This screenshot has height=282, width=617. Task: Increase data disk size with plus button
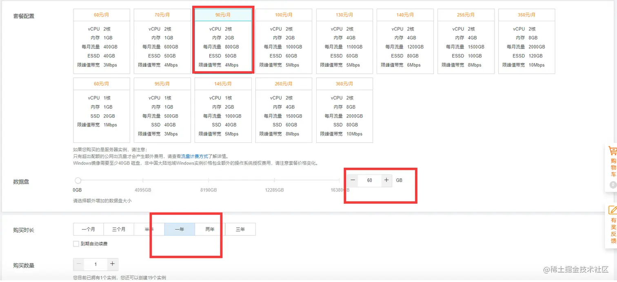coord(386,180)
